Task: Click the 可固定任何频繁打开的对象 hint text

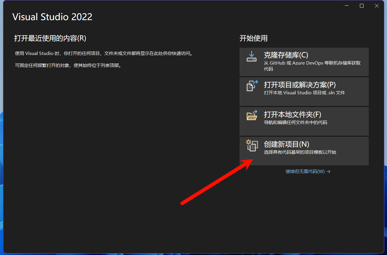Action: [69, 65]
